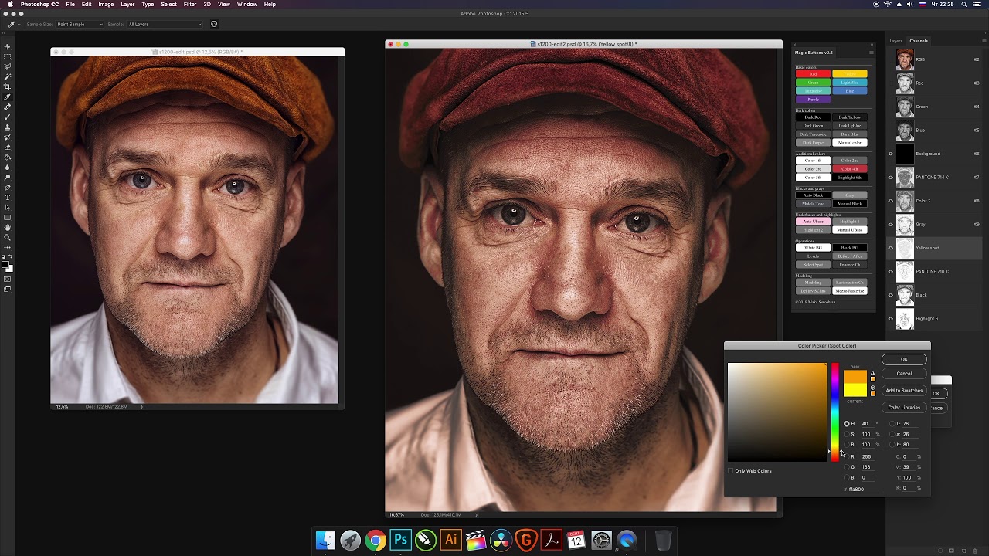
Task: Select the Blur tool
Action: [7, 167]
